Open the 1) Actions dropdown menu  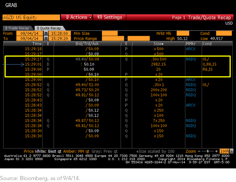(x=77, y=17)
